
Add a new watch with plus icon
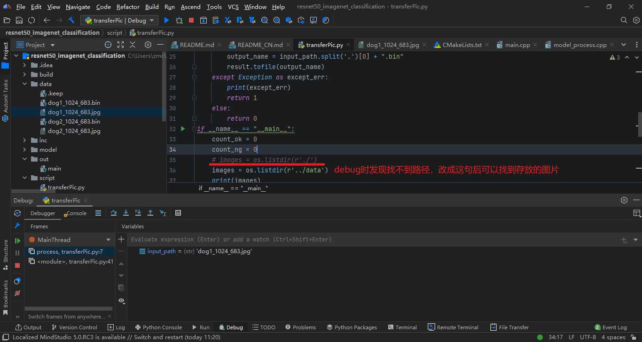[121, 239]
